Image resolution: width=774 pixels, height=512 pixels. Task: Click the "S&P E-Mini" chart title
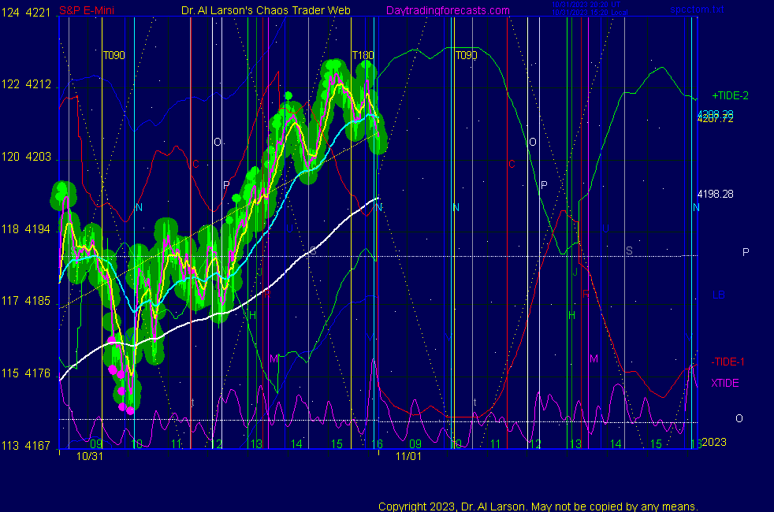[87, 10]
